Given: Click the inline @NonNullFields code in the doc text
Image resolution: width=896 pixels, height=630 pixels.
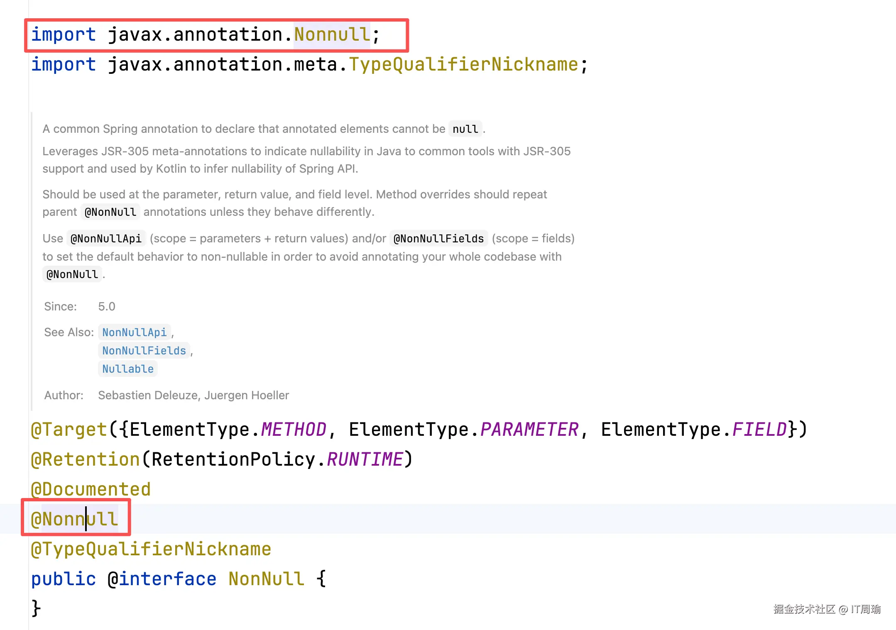Looking at the screenshot, I should click(x=438, y=239).
